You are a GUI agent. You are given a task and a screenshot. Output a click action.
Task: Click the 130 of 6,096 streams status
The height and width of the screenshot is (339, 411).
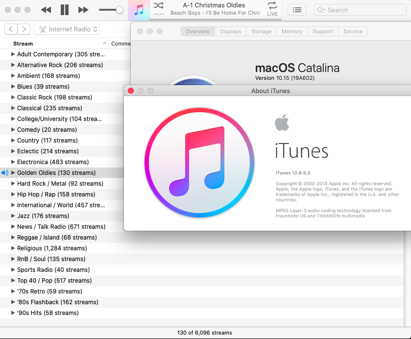tap(204, 333)
